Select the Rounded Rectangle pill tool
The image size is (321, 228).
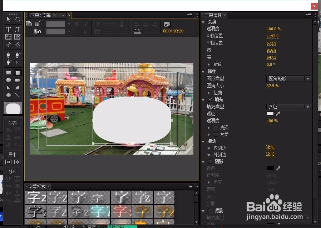(18, 81)
